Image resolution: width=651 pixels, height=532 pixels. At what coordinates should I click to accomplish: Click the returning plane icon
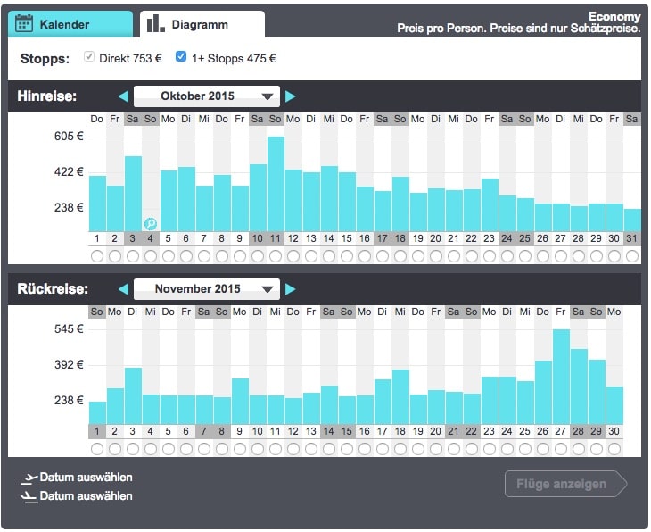pyautogui.click(x=29, y=496)
